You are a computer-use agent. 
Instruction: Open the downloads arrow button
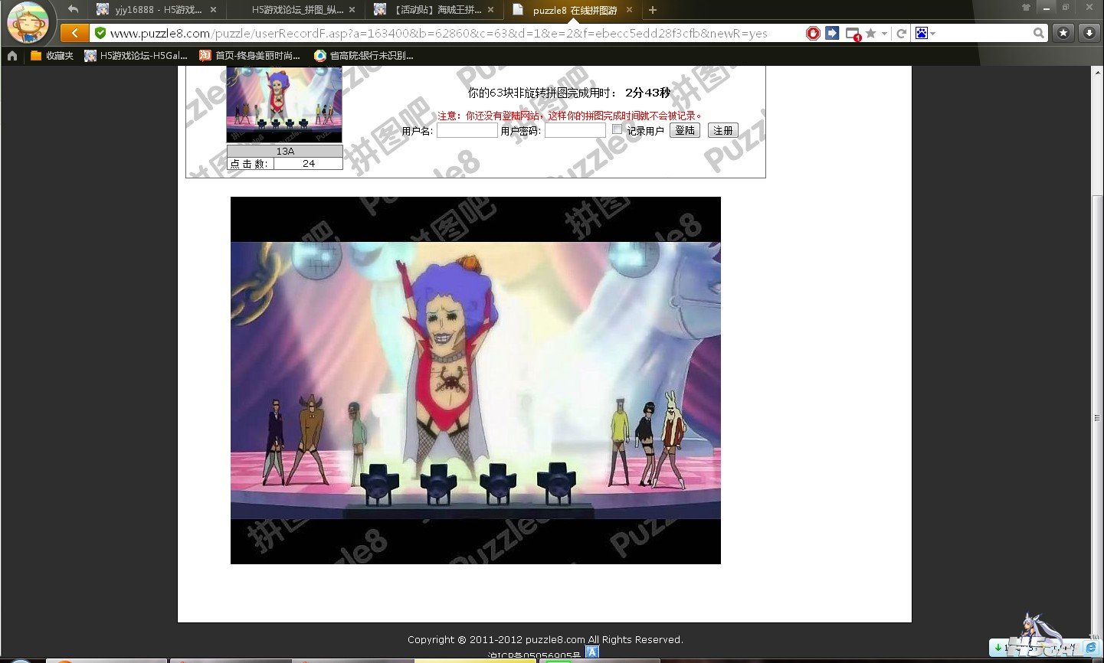click(1089, 33)
